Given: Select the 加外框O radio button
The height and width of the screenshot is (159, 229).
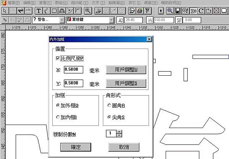Looking at the screenshot, I should pyautogui.click(x=58, y=105).
